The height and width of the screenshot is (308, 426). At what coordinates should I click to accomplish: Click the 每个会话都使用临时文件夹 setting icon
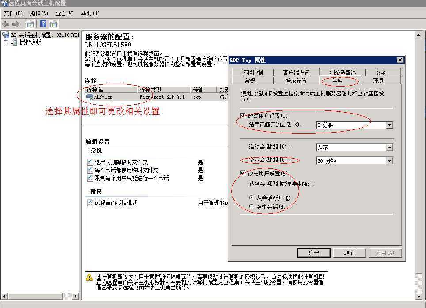(90, 170)
